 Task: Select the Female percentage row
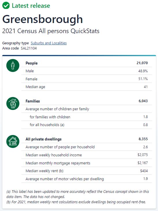click(x=87, y=79)
